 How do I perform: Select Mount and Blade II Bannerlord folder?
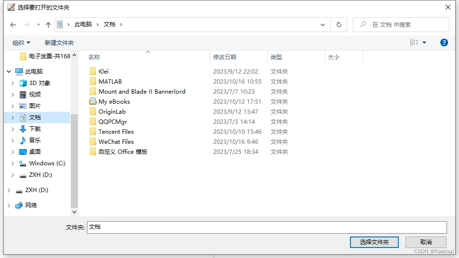point(138,92)
